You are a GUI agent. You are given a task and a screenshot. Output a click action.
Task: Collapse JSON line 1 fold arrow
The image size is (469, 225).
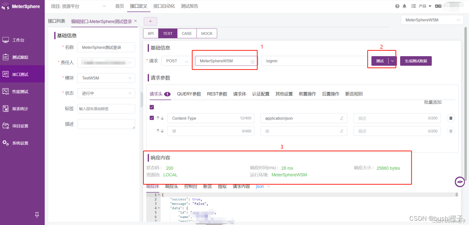click(x=159, y=195)
